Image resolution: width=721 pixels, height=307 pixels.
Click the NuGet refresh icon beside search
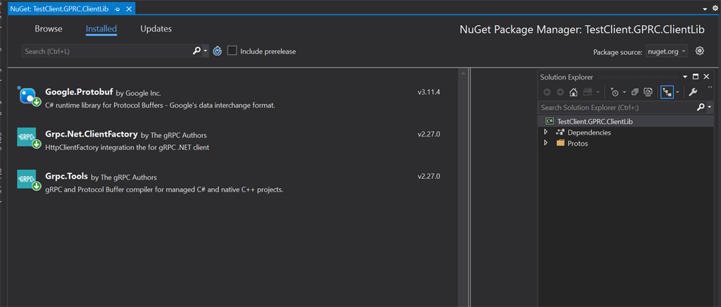(x=218, y=51)
